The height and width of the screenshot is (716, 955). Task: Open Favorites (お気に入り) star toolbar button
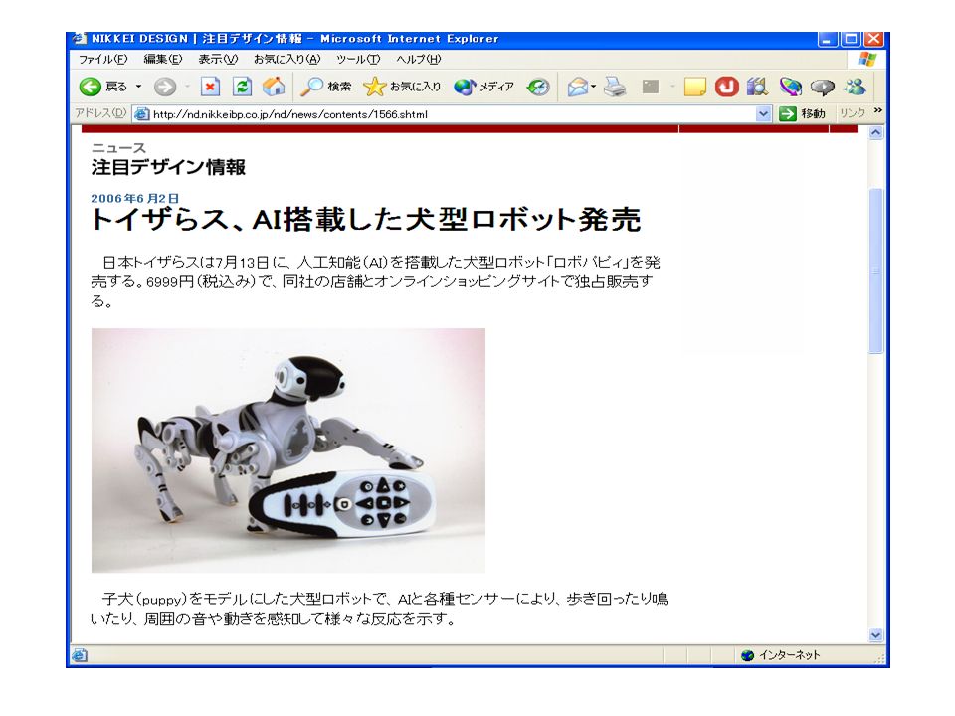tap(401, 87)
